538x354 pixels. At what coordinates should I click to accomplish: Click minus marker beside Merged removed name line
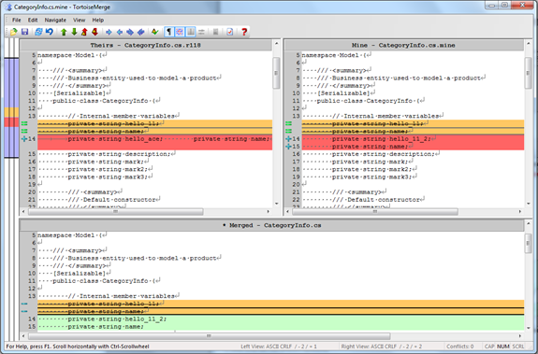pyautogui.click(x=24, y=311)
